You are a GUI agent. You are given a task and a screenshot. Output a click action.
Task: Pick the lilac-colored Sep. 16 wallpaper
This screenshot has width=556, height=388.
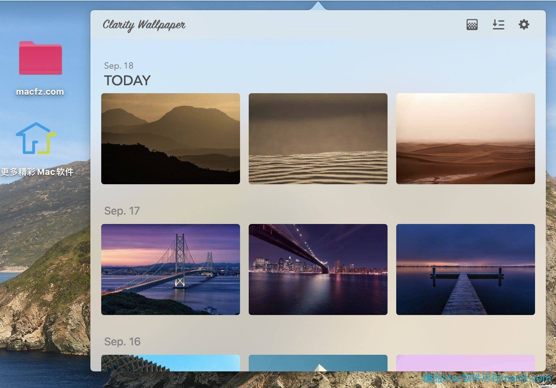coord(465,363)
